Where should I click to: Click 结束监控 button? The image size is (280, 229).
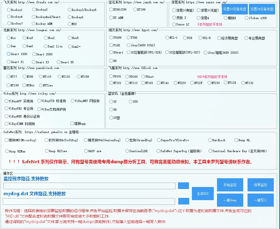[261, 185]
